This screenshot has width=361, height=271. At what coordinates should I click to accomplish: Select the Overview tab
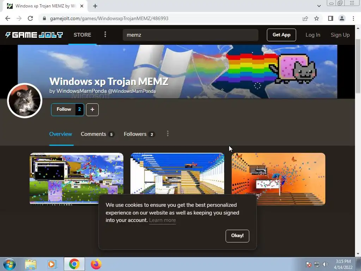click(x=61, y=134)
